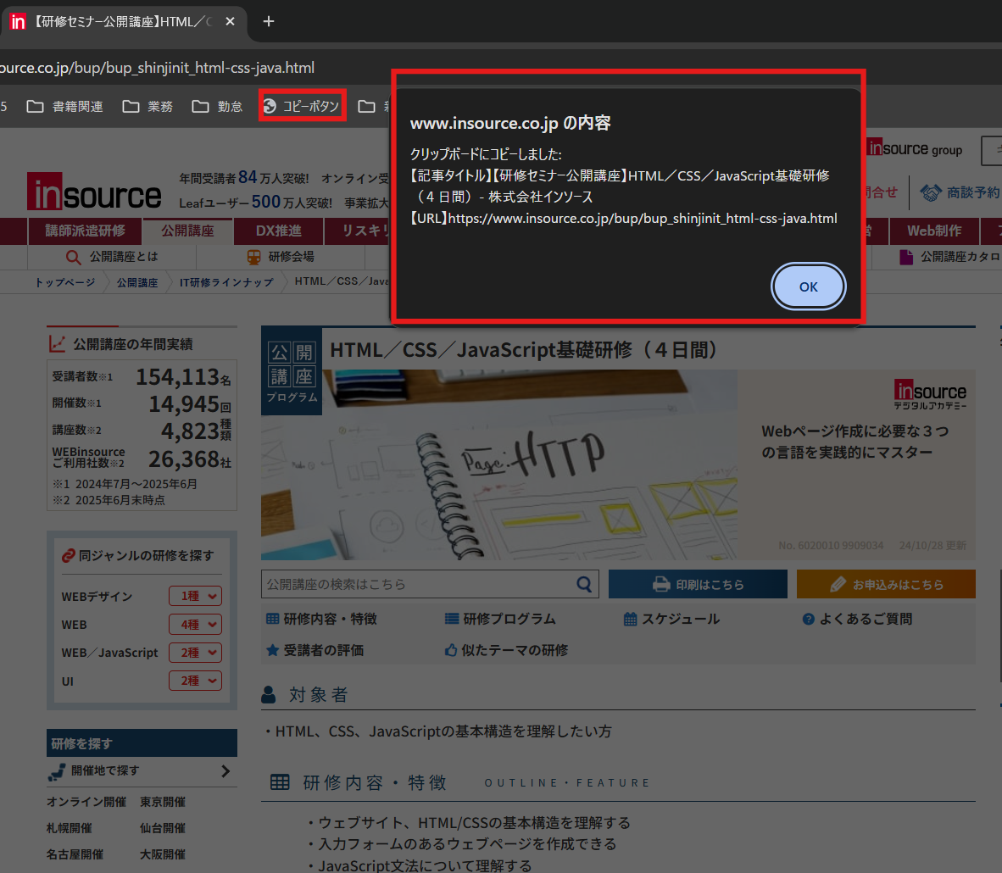Viewport: 1002px width, 873px height.
Task: Close the current browser tab
Action: coord(230,21)
